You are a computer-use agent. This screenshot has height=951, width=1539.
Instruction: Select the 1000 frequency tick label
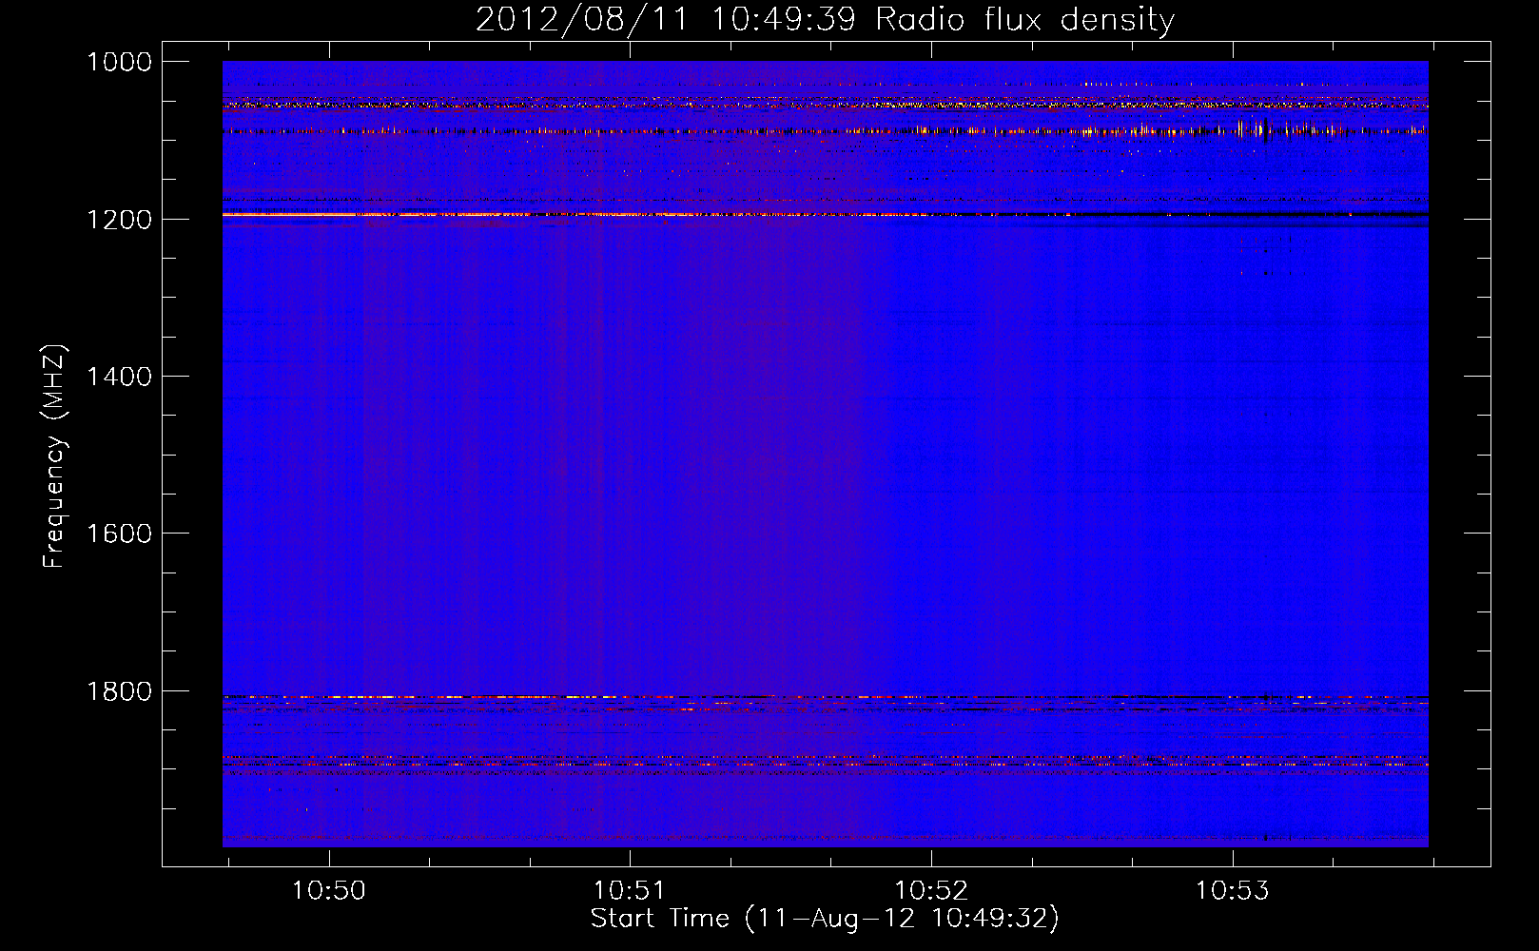tap(119, 62)
